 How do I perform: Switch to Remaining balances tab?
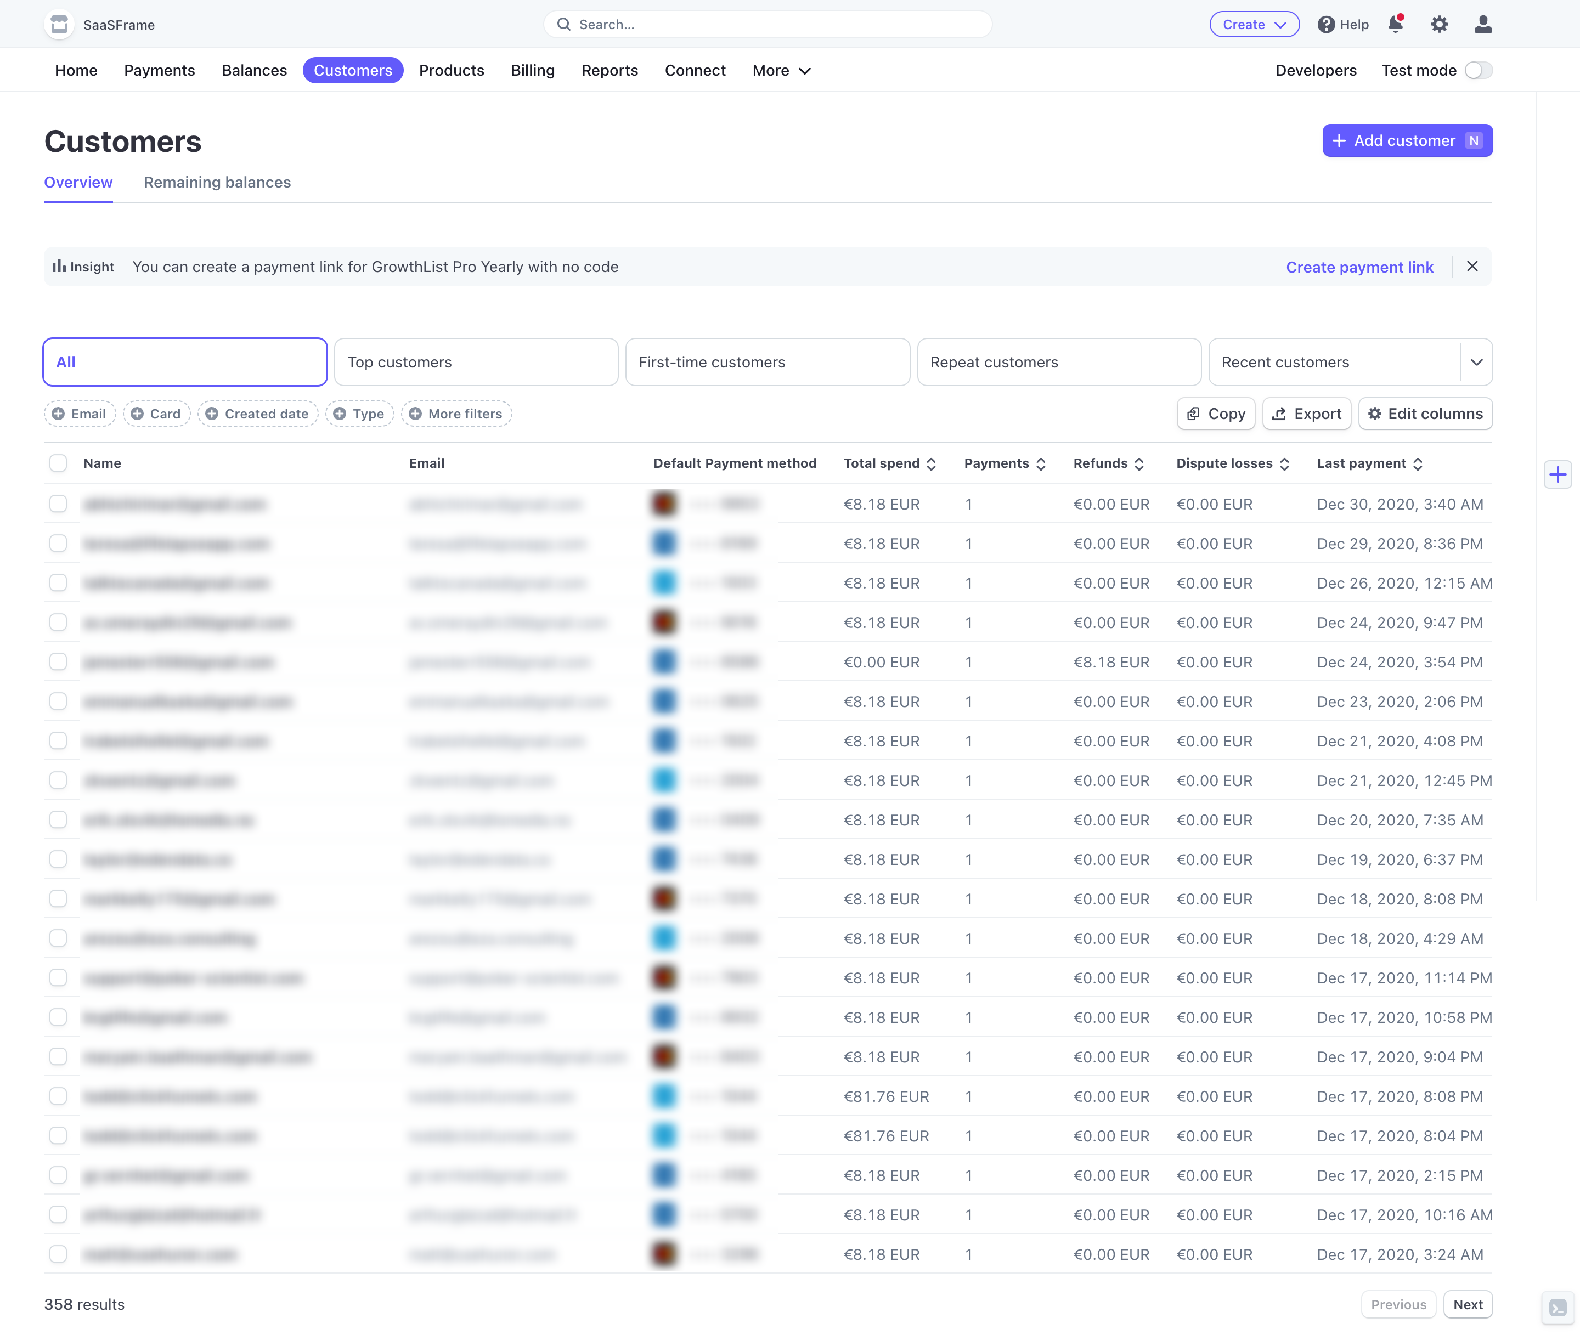pyautogui.click(x=217, y=183)
